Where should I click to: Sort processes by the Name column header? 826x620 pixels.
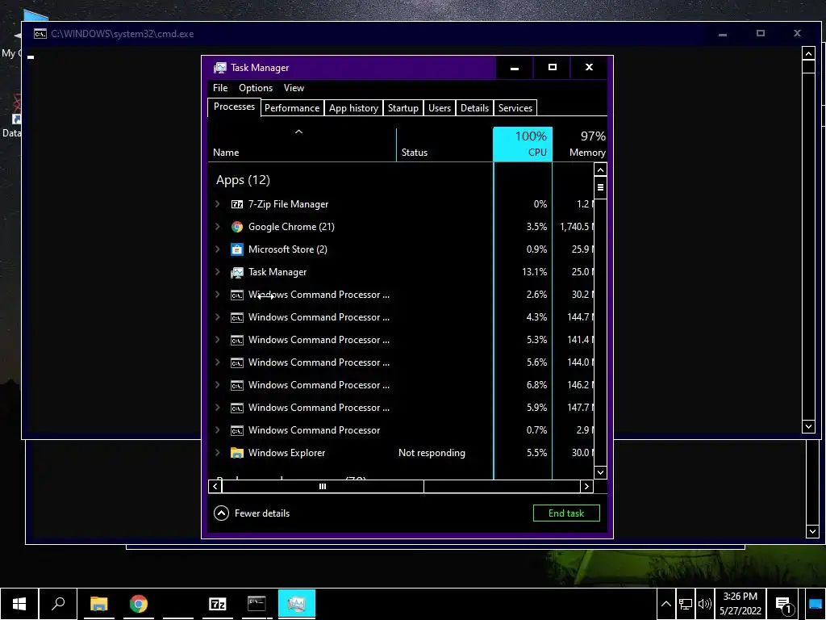tap(302, 144)
